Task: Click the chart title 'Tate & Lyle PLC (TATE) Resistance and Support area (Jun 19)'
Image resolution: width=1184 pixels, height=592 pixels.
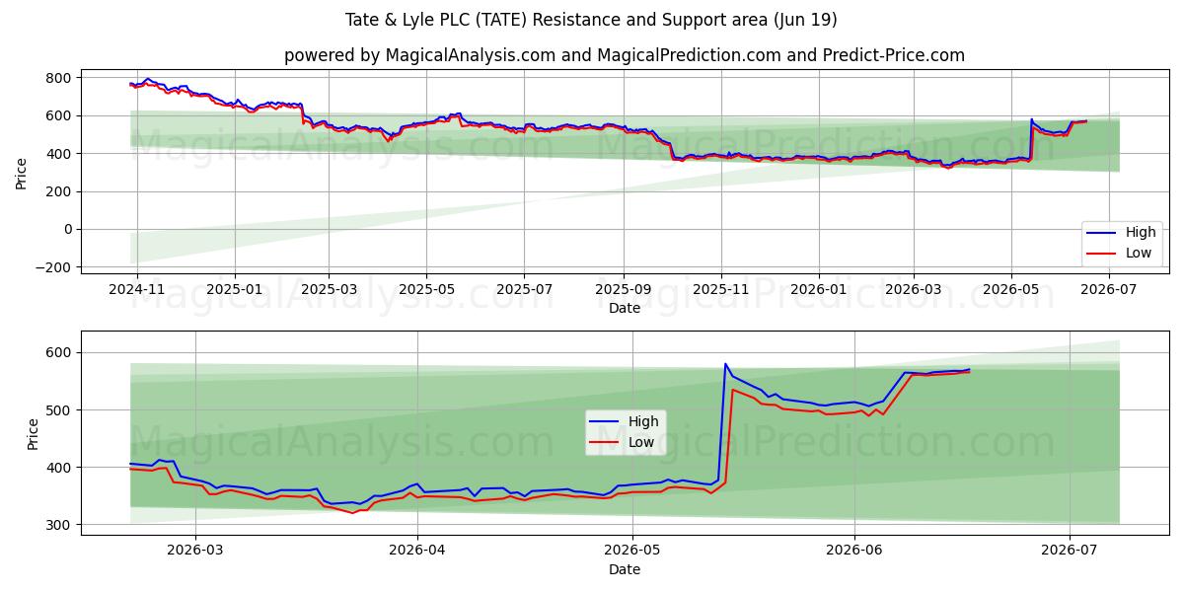Action: point(591,20)
